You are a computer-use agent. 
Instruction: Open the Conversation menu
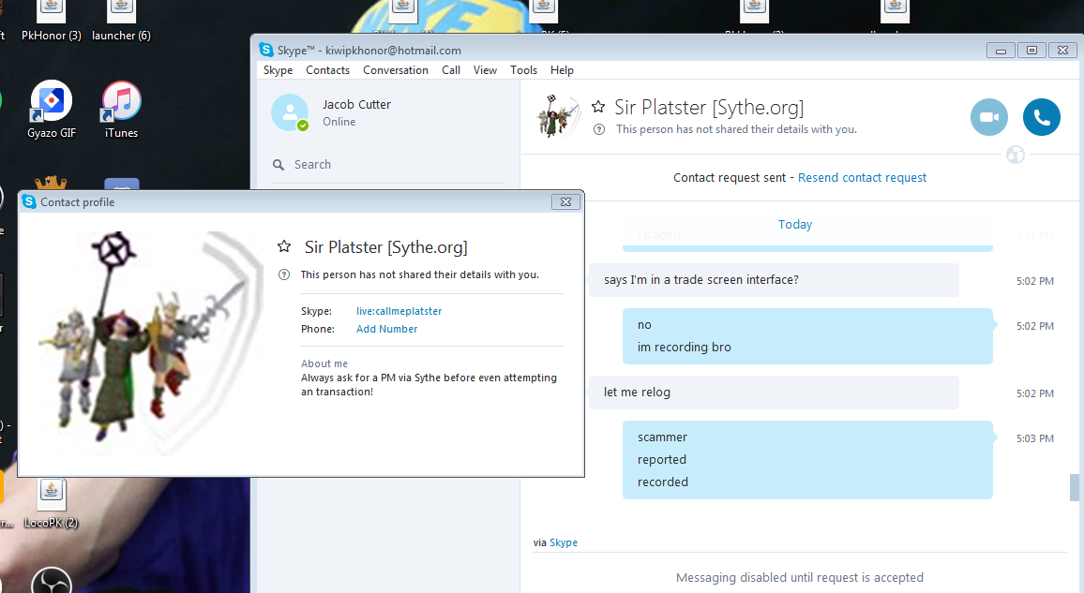tap(396, 69)
